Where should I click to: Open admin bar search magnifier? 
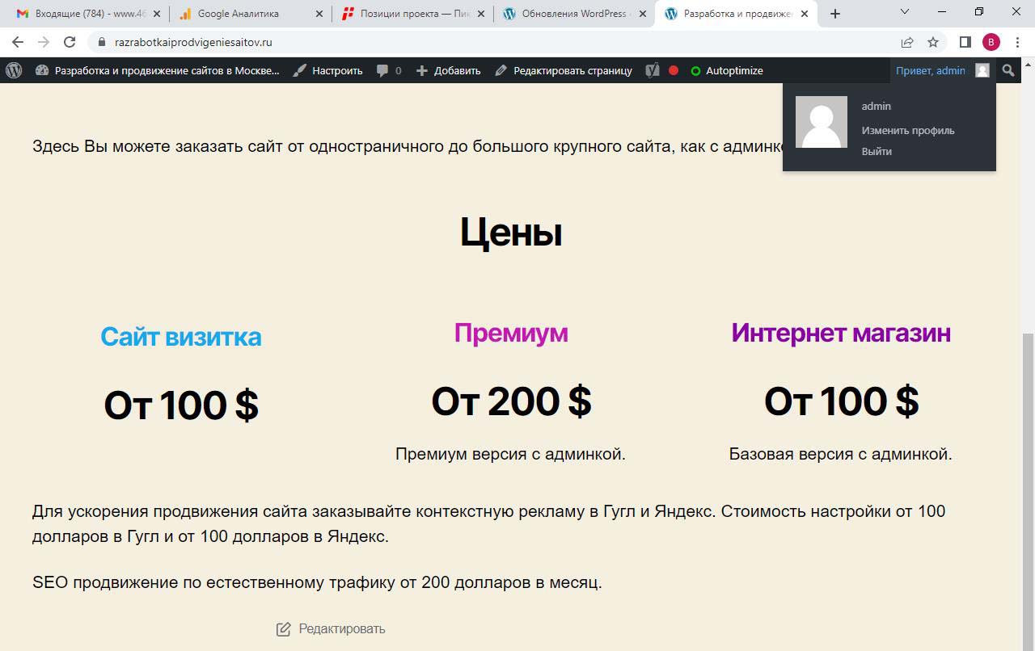tap(1008, 70)
